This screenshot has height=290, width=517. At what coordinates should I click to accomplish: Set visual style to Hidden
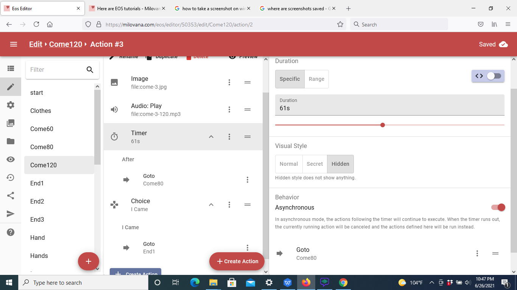coord(341,164)
